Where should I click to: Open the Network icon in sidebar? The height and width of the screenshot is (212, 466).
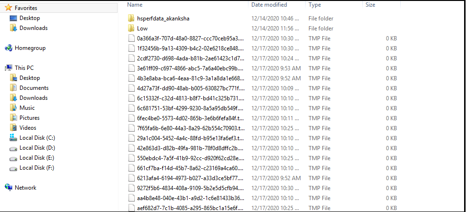point(9,188)
